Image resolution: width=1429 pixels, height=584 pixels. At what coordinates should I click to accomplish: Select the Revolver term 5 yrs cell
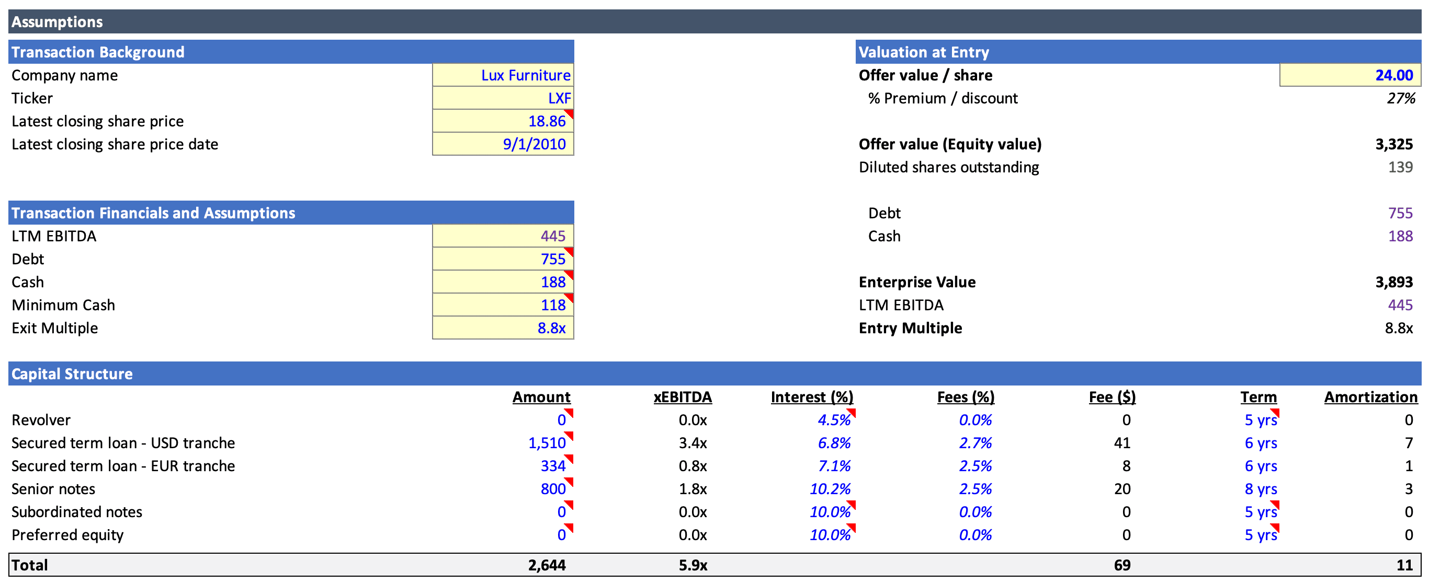point(1260,421)
